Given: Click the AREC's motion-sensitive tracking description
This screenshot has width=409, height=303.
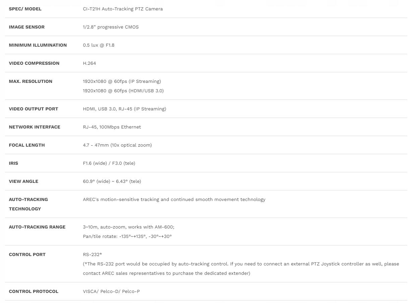Looking at the screenshot, I should coord(174,199).
